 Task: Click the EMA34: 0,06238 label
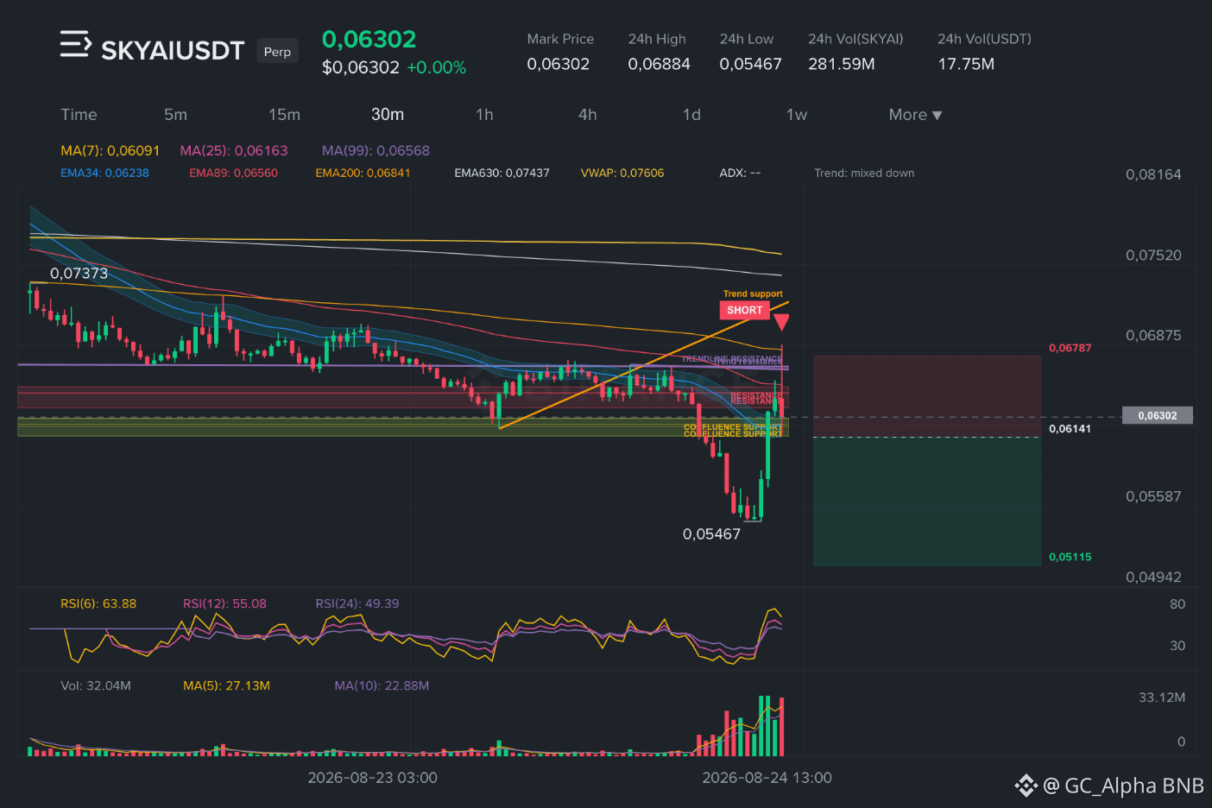[x=104, y=173]
